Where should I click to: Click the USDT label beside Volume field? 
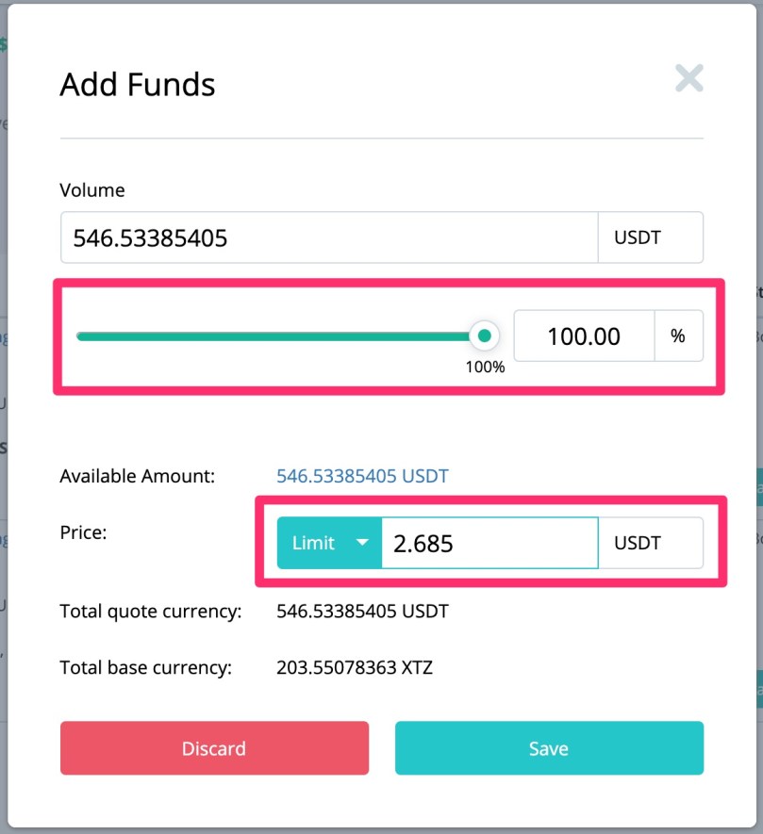coord(650,237)
